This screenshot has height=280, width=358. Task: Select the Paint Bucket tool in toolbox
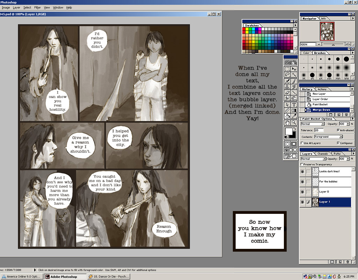click(x=287, y=116)
